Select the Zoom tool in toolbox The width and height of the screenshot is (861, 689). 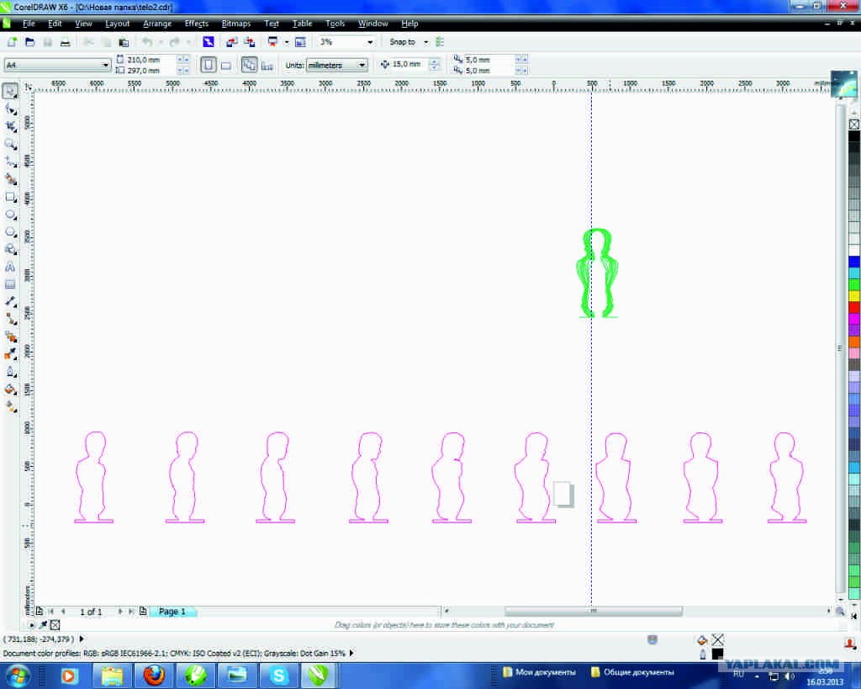[11, 144]
